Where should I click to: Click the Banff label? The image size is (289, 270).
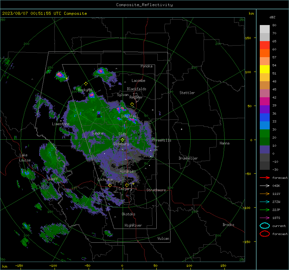pos(53,179)
